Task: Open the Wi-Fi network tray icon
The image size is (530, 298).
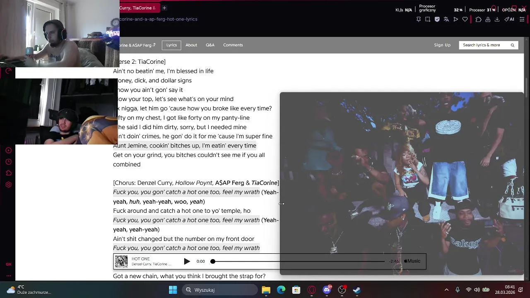Action: (x=468, y=290)
